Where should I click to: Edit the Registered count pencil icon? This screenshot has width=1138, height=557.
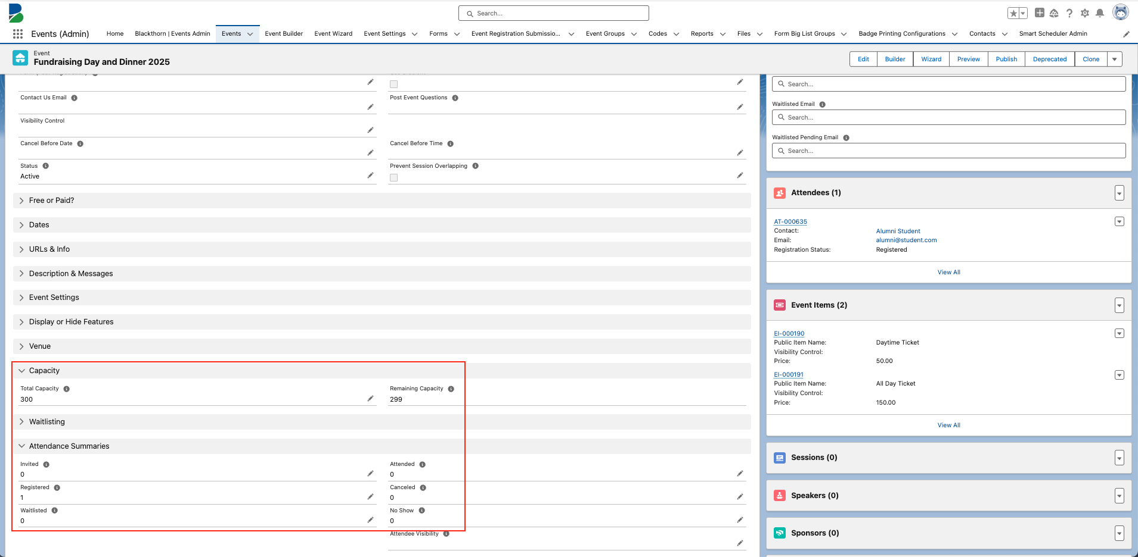point(370,497)
